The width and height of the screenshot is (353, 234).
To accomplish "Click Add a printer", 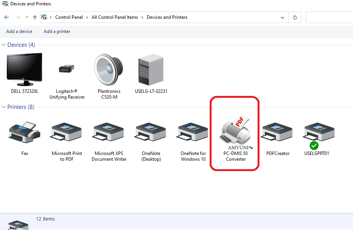I will coord(57,31).
